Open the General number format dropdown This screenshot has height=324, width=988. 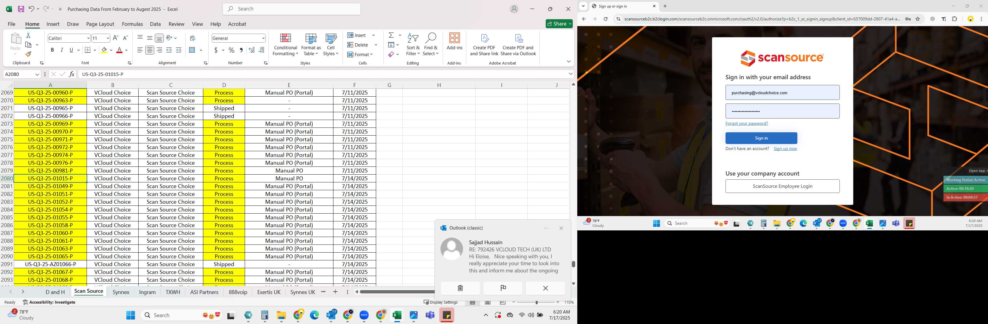pyautogui.click(x=263, y=38)
